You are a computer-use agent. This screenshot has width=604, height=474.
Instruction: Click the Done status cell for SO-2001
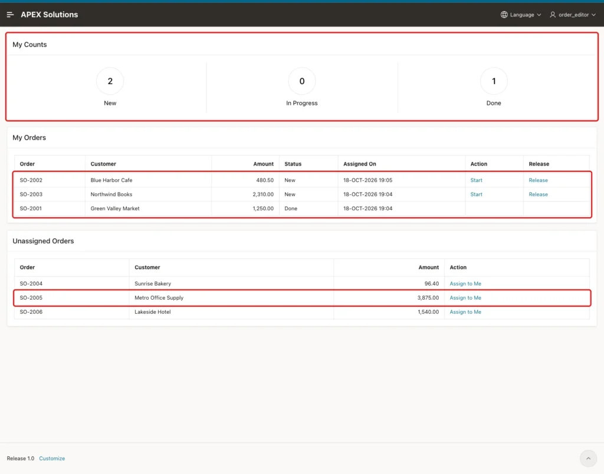291,208
